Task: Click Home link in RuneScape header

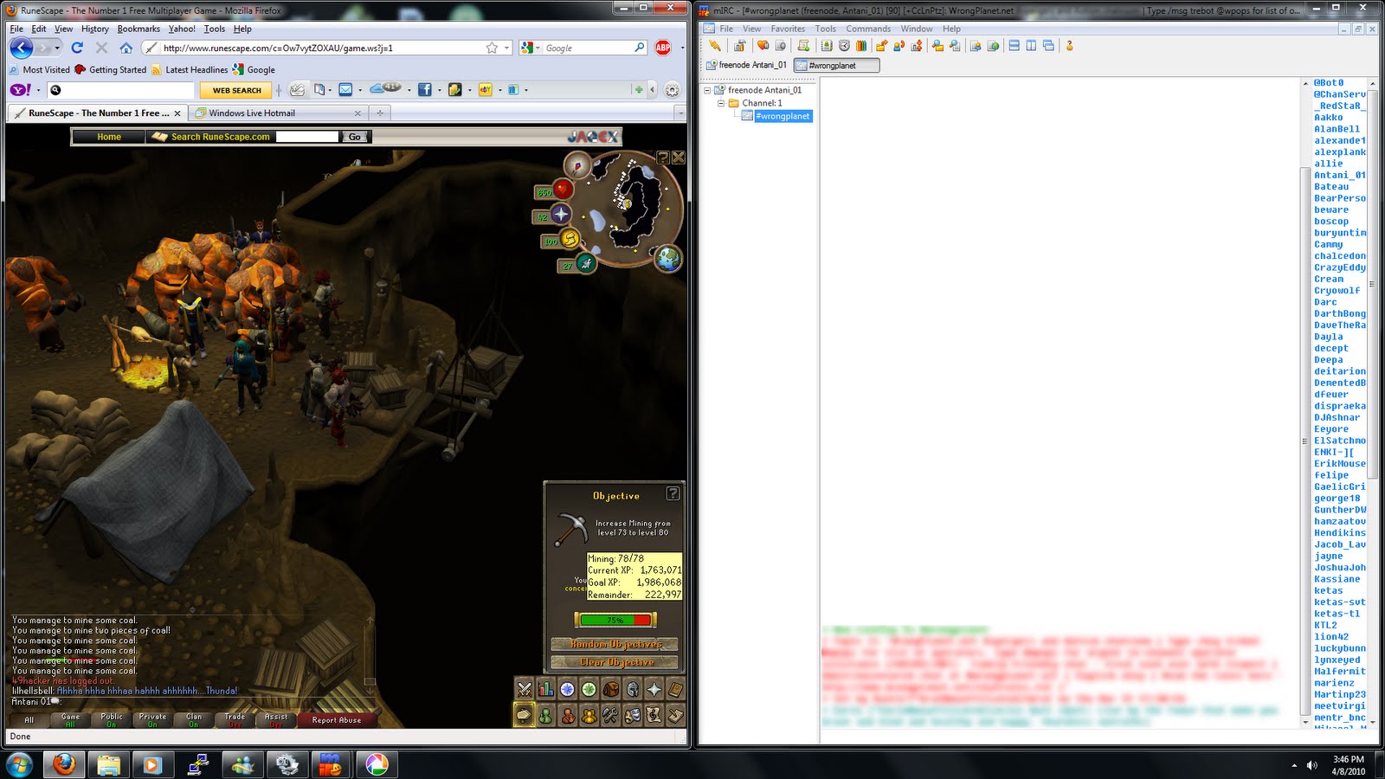Action: click(109, 137)
